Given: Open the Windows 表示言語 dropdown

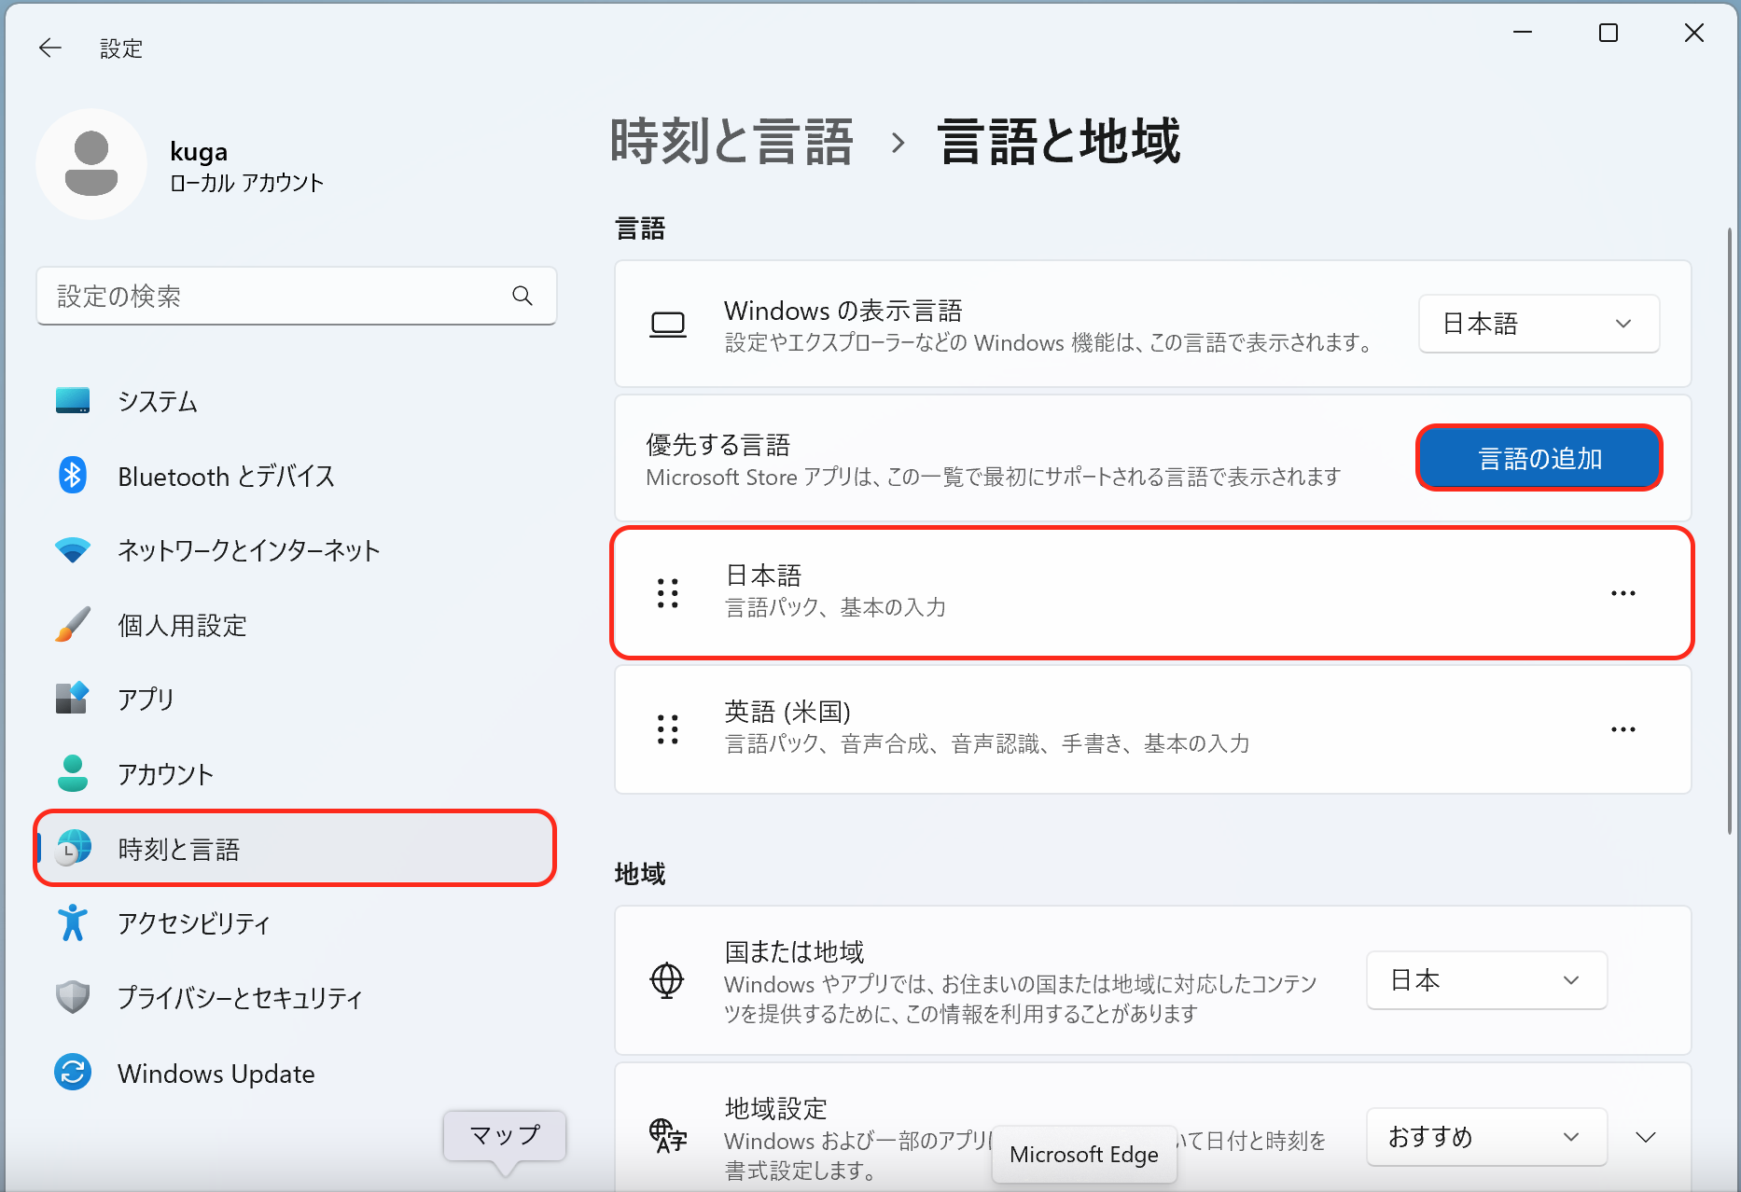Looking at the screenshot, I should 1538,324.
